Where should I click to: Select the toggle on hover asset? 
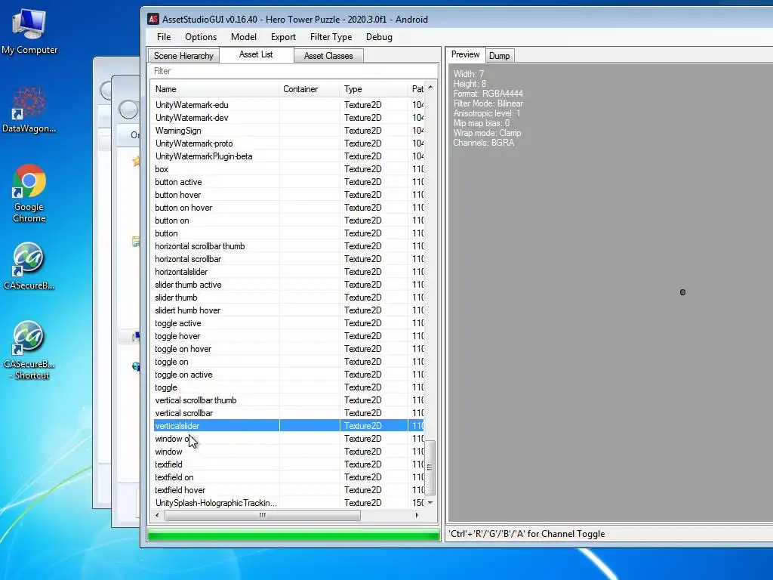(288, 348)
